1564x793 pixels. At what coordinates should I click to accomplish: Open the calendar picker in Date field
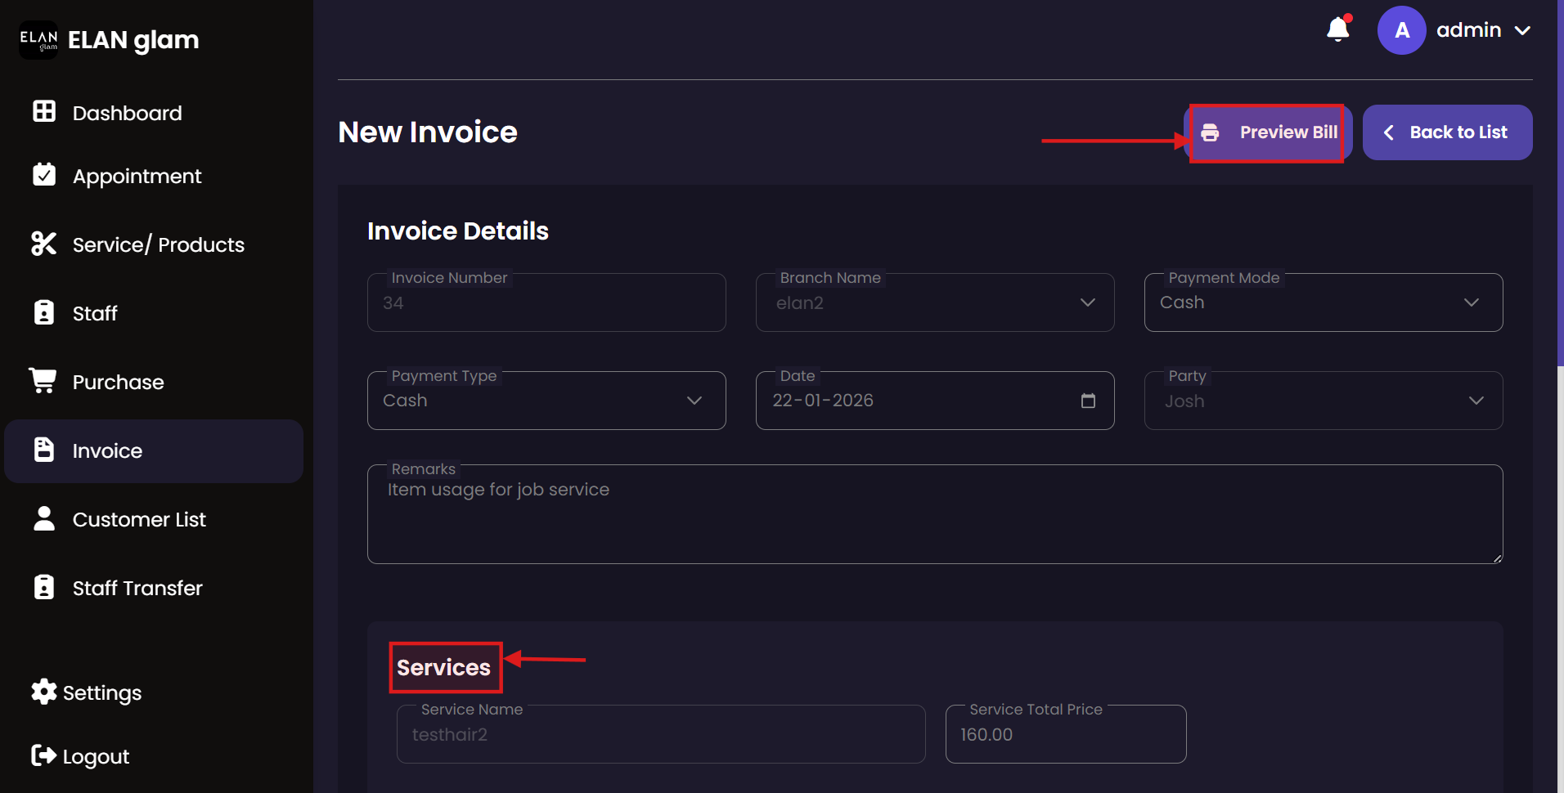click(x=1088, y=401)
